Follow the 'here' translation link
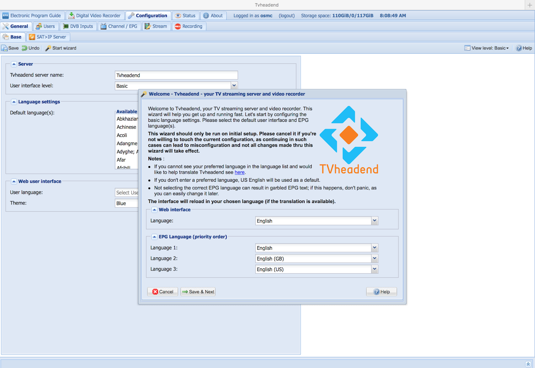Screen dimensions: 535x368 pos(239,172)
